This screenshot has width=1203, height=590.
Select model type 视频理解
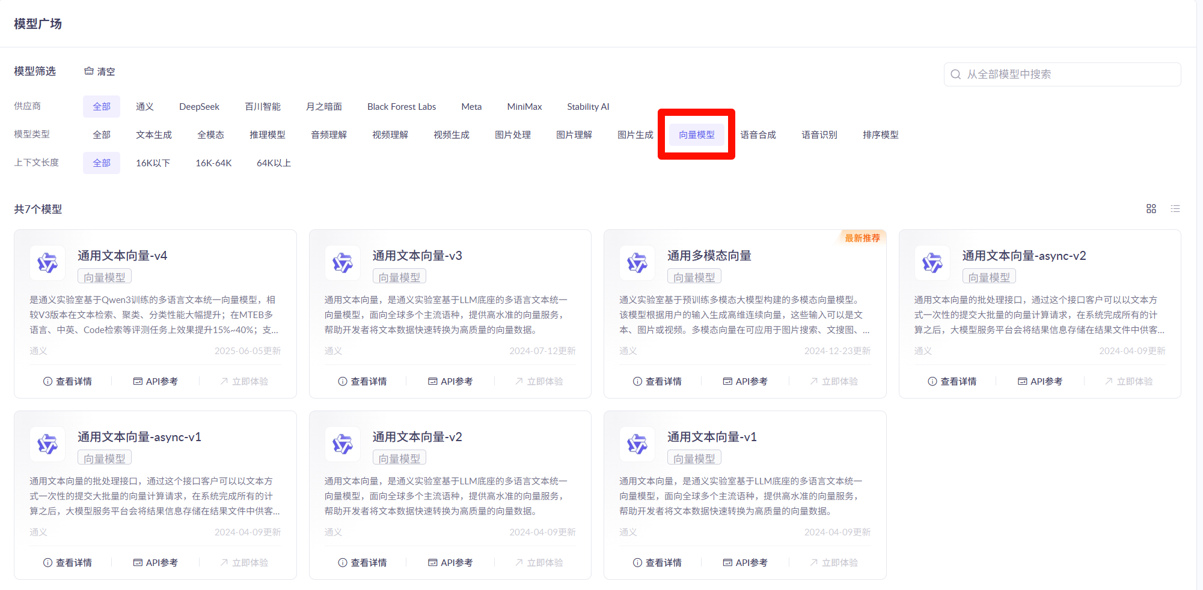[390, 135]
